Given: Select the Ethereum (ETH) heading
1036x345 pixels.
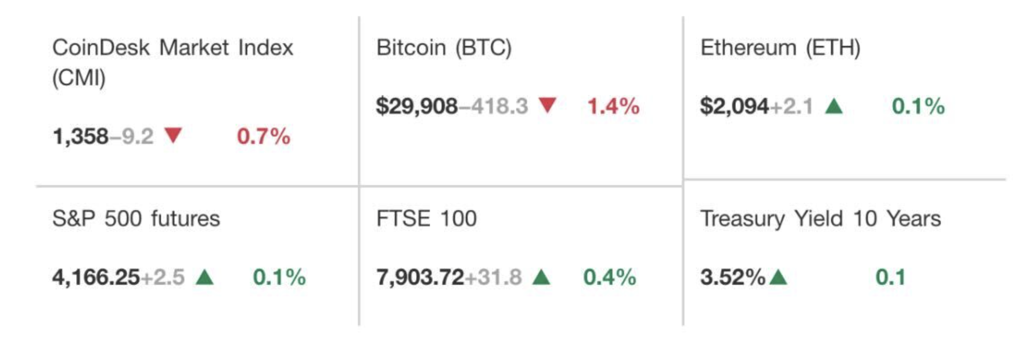Looking at the screenshot, I should 780,48.
